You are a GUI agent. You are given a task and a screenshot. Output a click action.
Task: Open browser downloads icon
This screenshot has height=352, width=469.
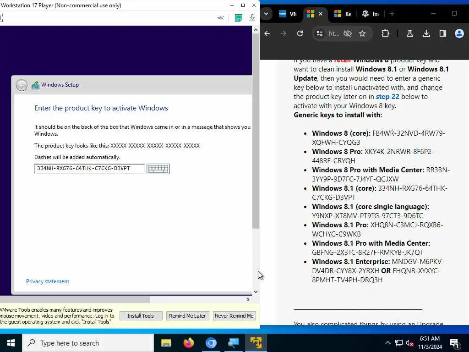click(x=426, y=33)
